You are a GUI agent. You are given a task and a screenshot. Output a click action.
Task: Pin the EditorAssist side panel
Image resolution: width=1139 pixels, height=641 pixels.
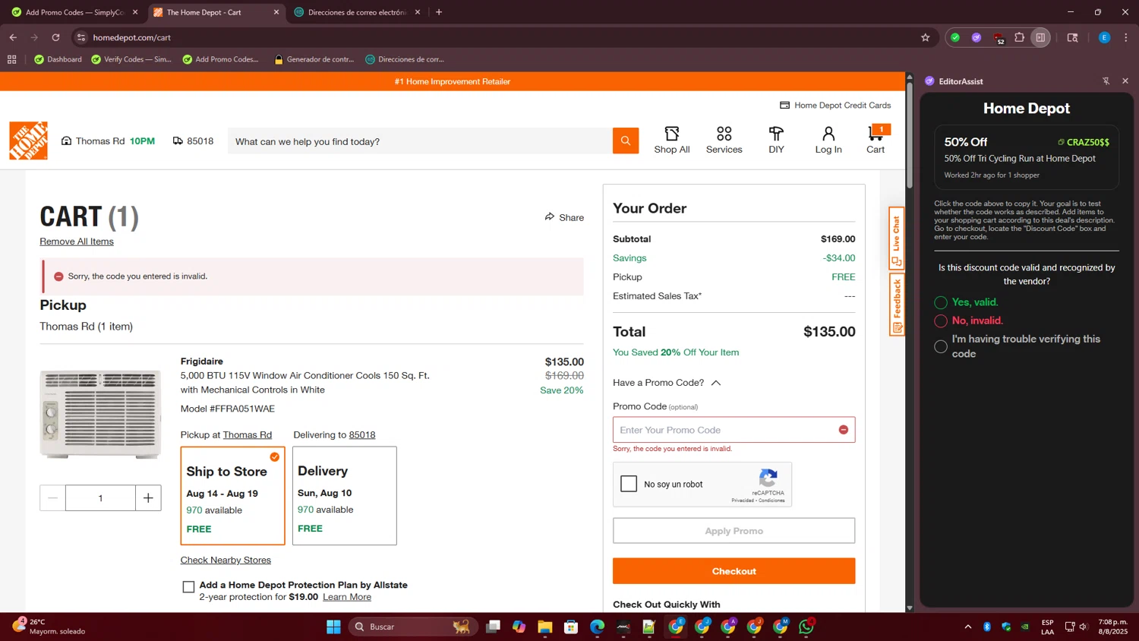tap(1106, 81)
